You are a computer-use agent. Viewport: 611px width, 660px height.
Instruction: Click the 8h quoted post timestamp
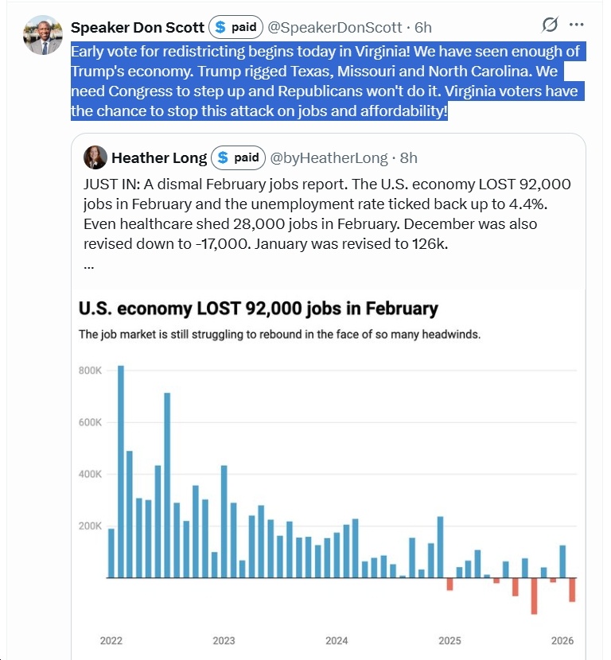(x=409, y=157)
